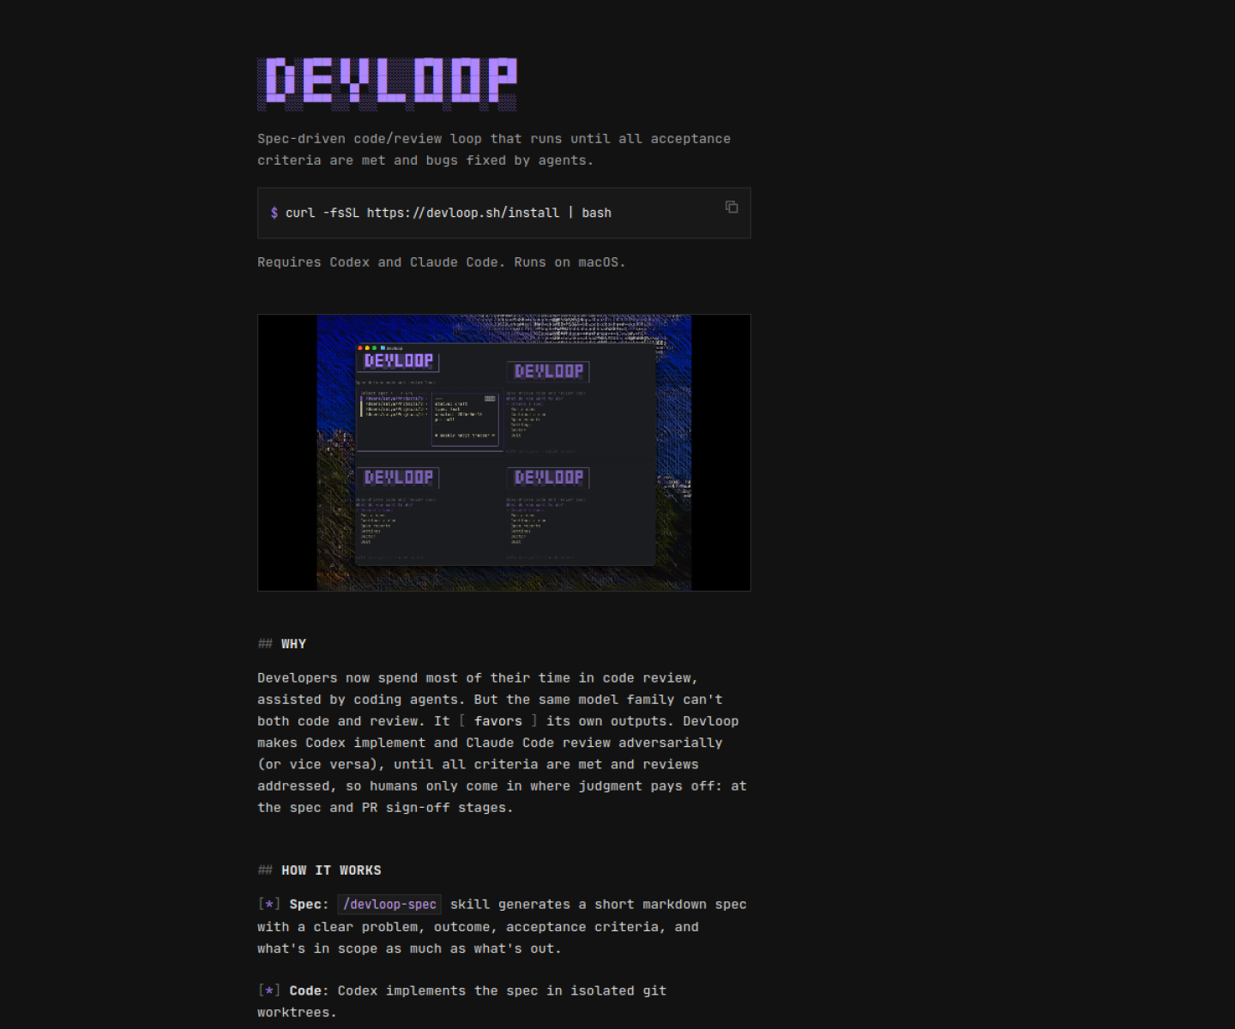The width and height of the screenshot is (1235, 1029).
Task: Click the star bullet marker beside Spec
Action: (269, 905)
